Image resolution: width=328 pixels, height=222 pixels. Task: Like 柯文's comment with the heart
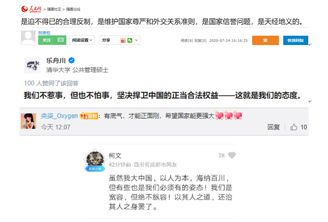[x=232, y=155]
